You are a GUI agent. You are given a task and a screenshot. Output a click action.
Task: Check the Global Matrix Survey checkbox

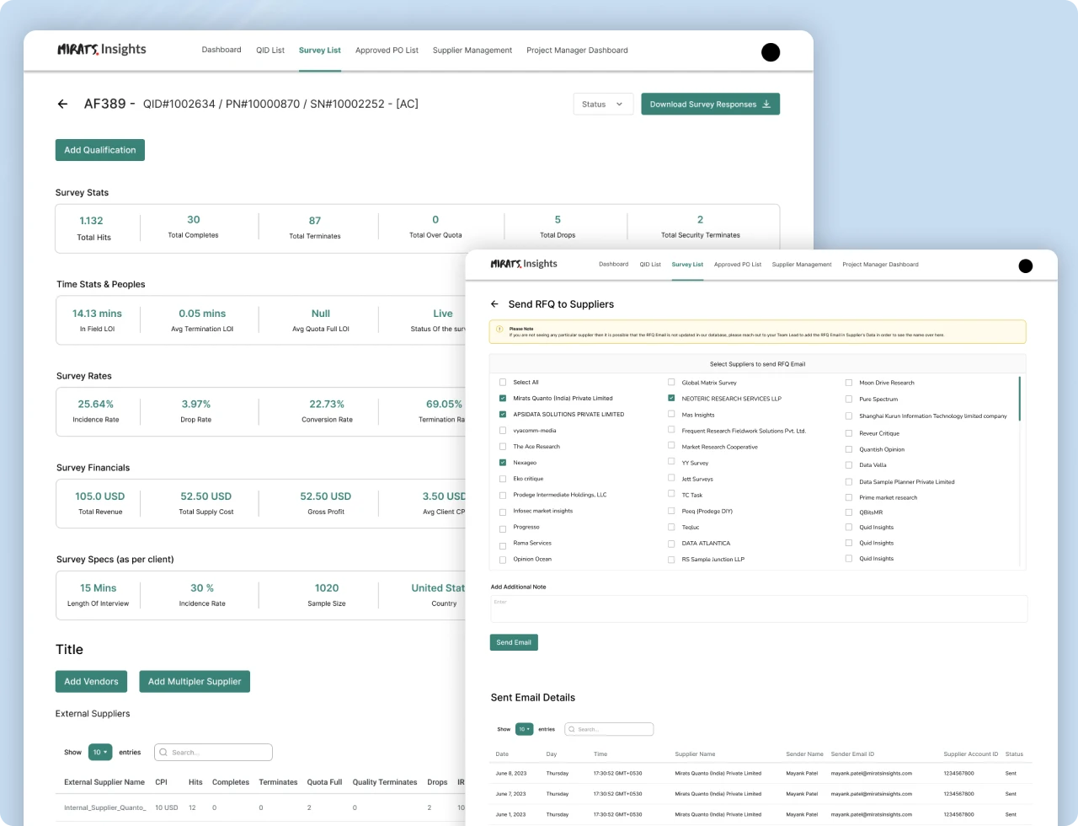(671, 382)
